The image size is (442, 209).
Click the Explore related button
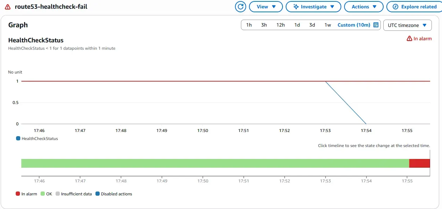(x=414, y=6)
